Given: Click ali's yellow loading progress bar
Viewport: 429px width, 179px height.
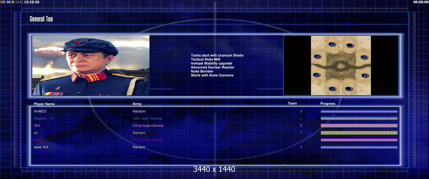Looking at the screenshot, I should [359, 133].
